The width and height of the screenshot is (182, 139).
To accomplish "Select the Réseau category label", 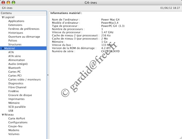I will coord(9,115).
